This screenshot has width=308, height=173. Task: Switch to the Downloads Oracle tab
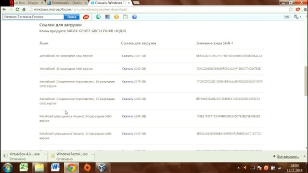[x=67, y=3]
